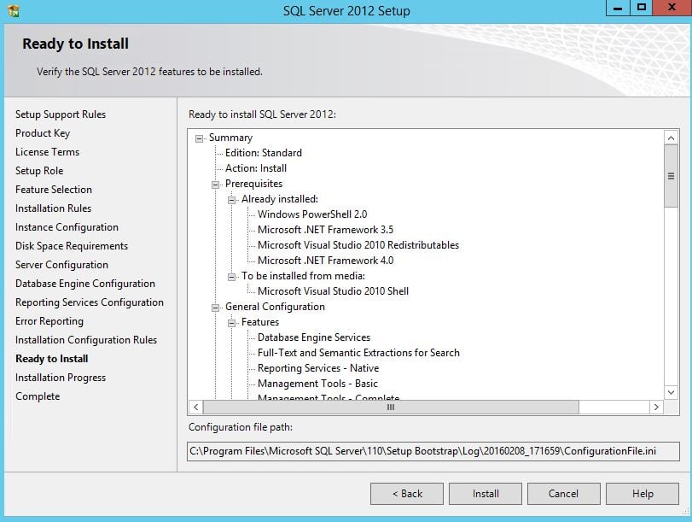This screenshot has height=522, width=692.
Task: Collapse the General Configuration node
Action: click(215, 308)
